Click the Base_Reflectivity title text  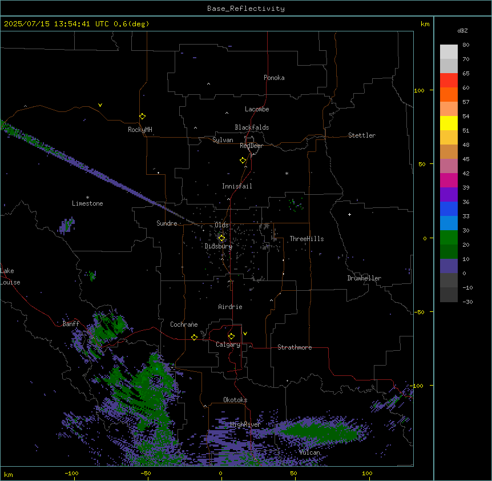(246, 9)
